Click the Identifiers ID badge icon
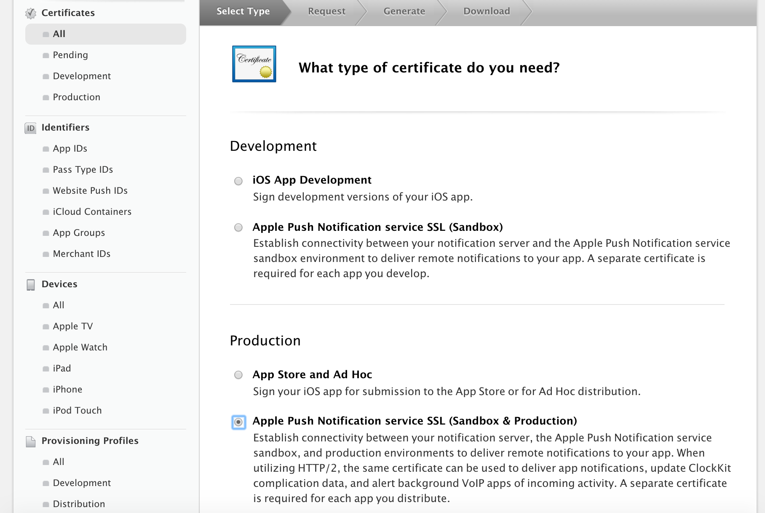The height and width of the screenshot is (513, 765). [x=30, y=128]
